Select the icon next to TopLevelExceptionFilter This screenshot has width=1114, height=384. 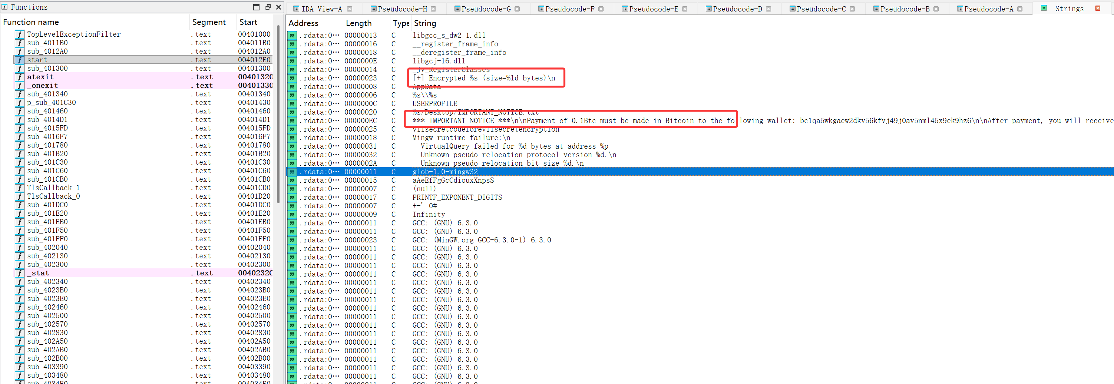[x=19, y=34]
